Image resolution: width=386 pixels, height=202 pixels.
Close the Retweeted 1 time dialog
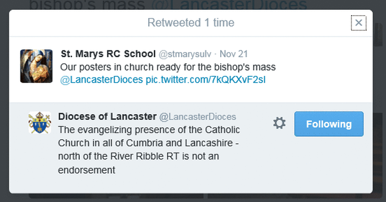tap(358, 23)
